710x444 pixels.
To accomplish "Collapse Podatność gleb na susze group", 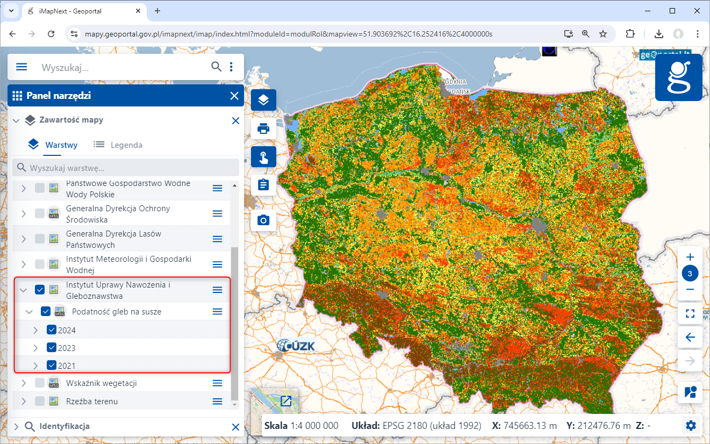I will (30, 312).
